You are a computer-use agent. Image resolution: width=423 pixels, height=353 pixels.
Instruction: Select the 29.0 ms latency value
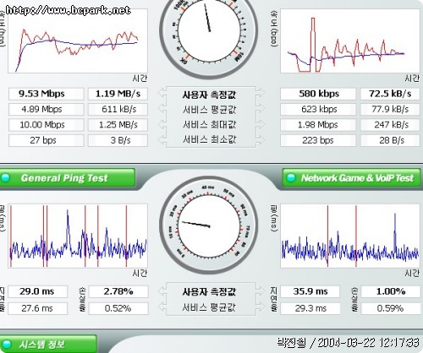pos(38,291)
